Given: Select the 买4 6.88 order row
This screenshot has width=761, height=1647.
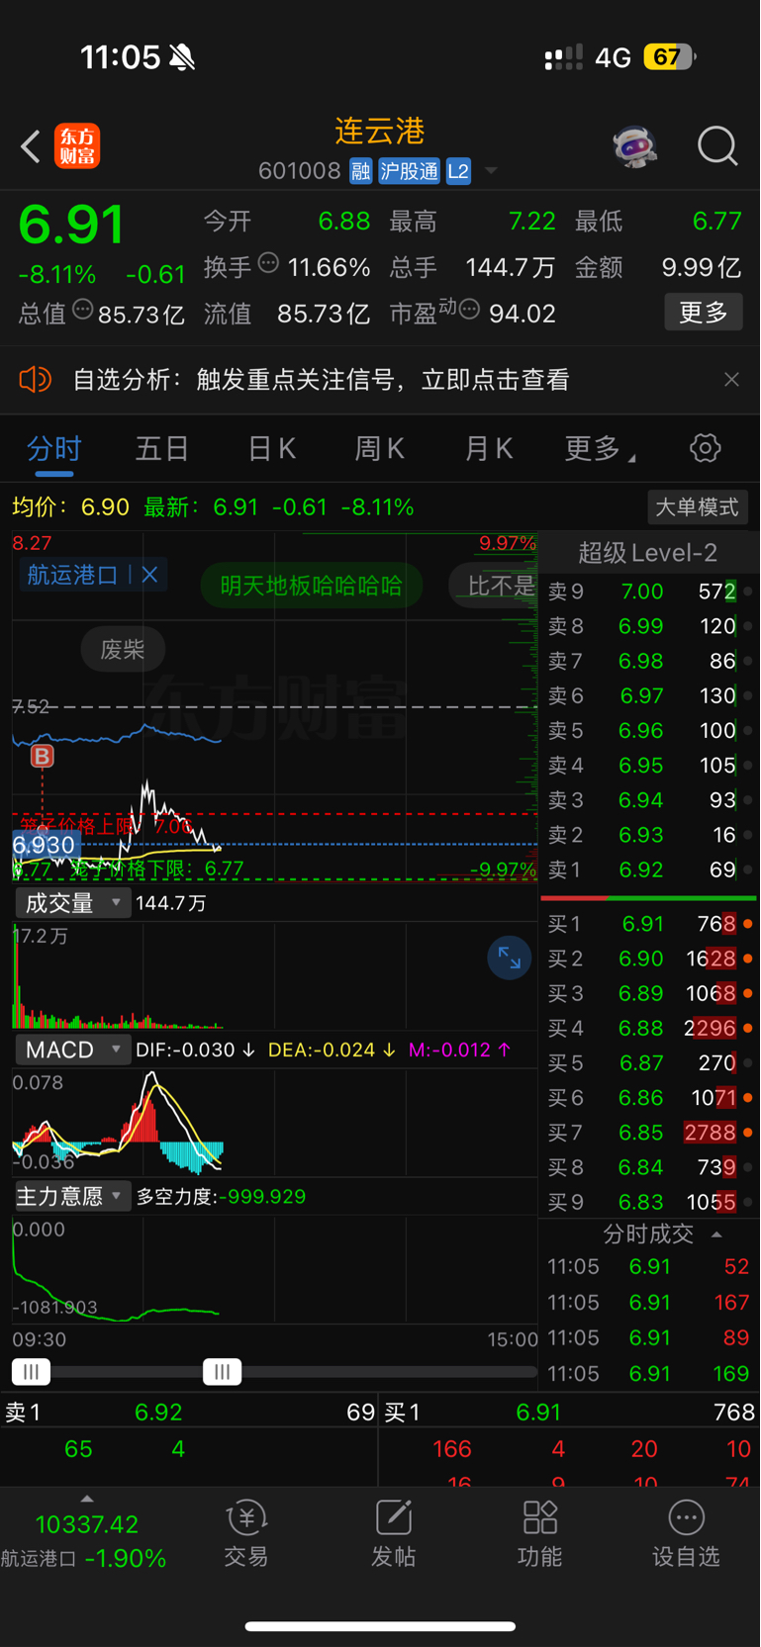Looking at the screenshot, I should [650, 1028].
